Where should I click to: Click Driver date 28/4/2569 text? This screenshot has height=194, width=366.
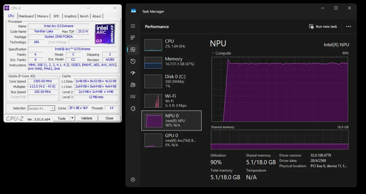coord(318,161)
